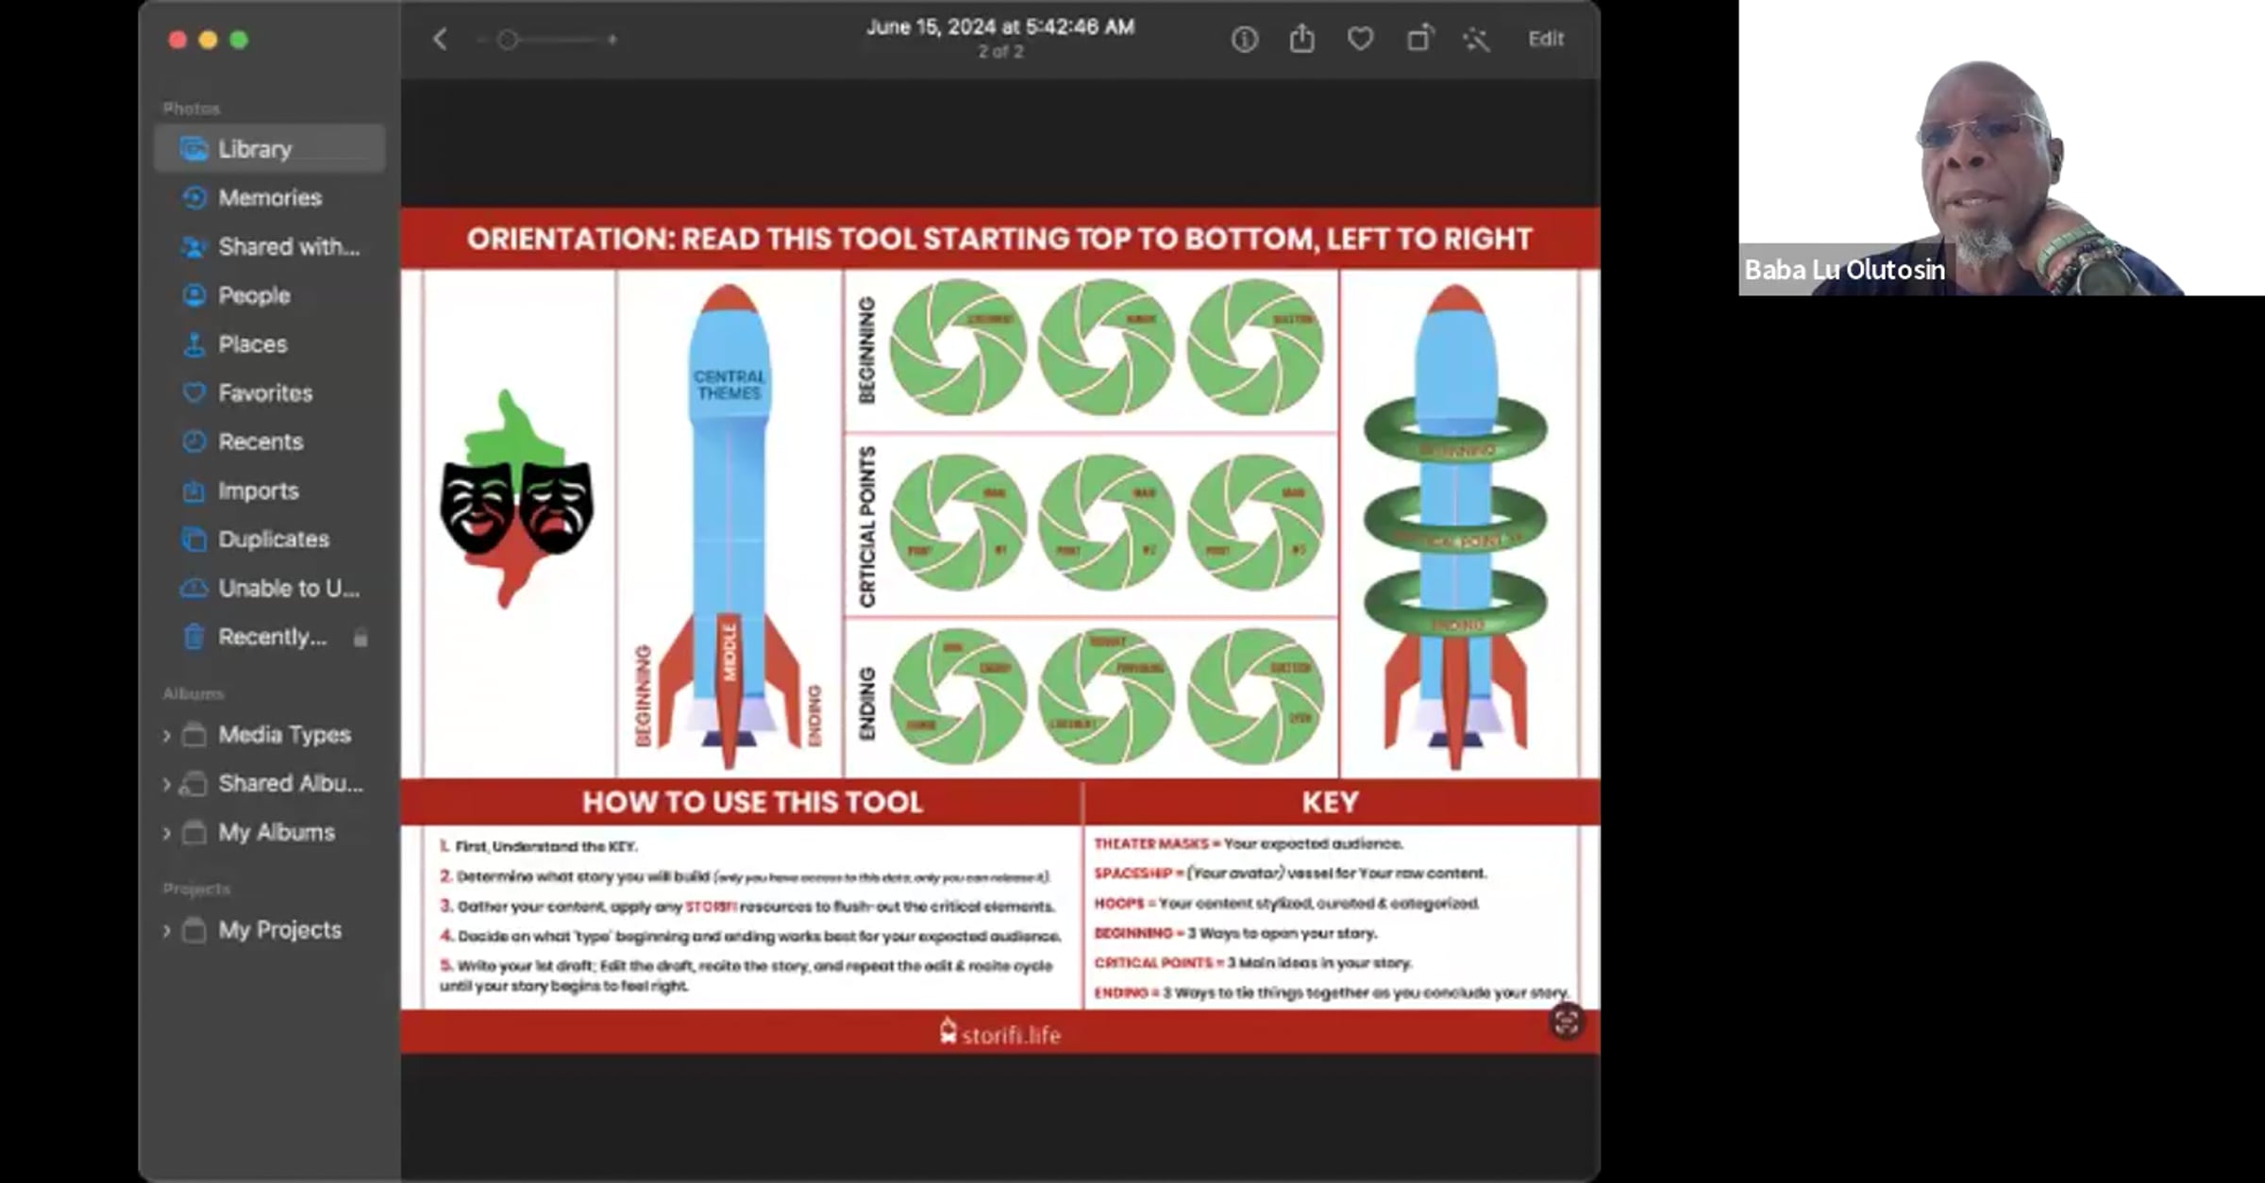This screenshot has height=1183, width=2265.
Task: Click the displayed storytelling tool photo
Action: click(x=999, y=629)
